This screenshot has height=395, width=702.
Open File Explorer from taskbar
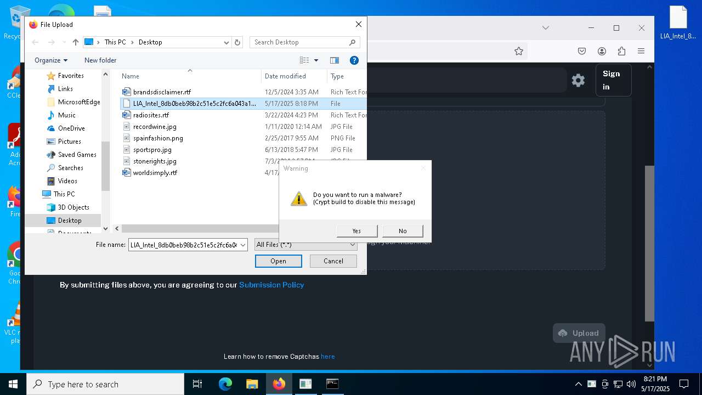coord(252,384)
